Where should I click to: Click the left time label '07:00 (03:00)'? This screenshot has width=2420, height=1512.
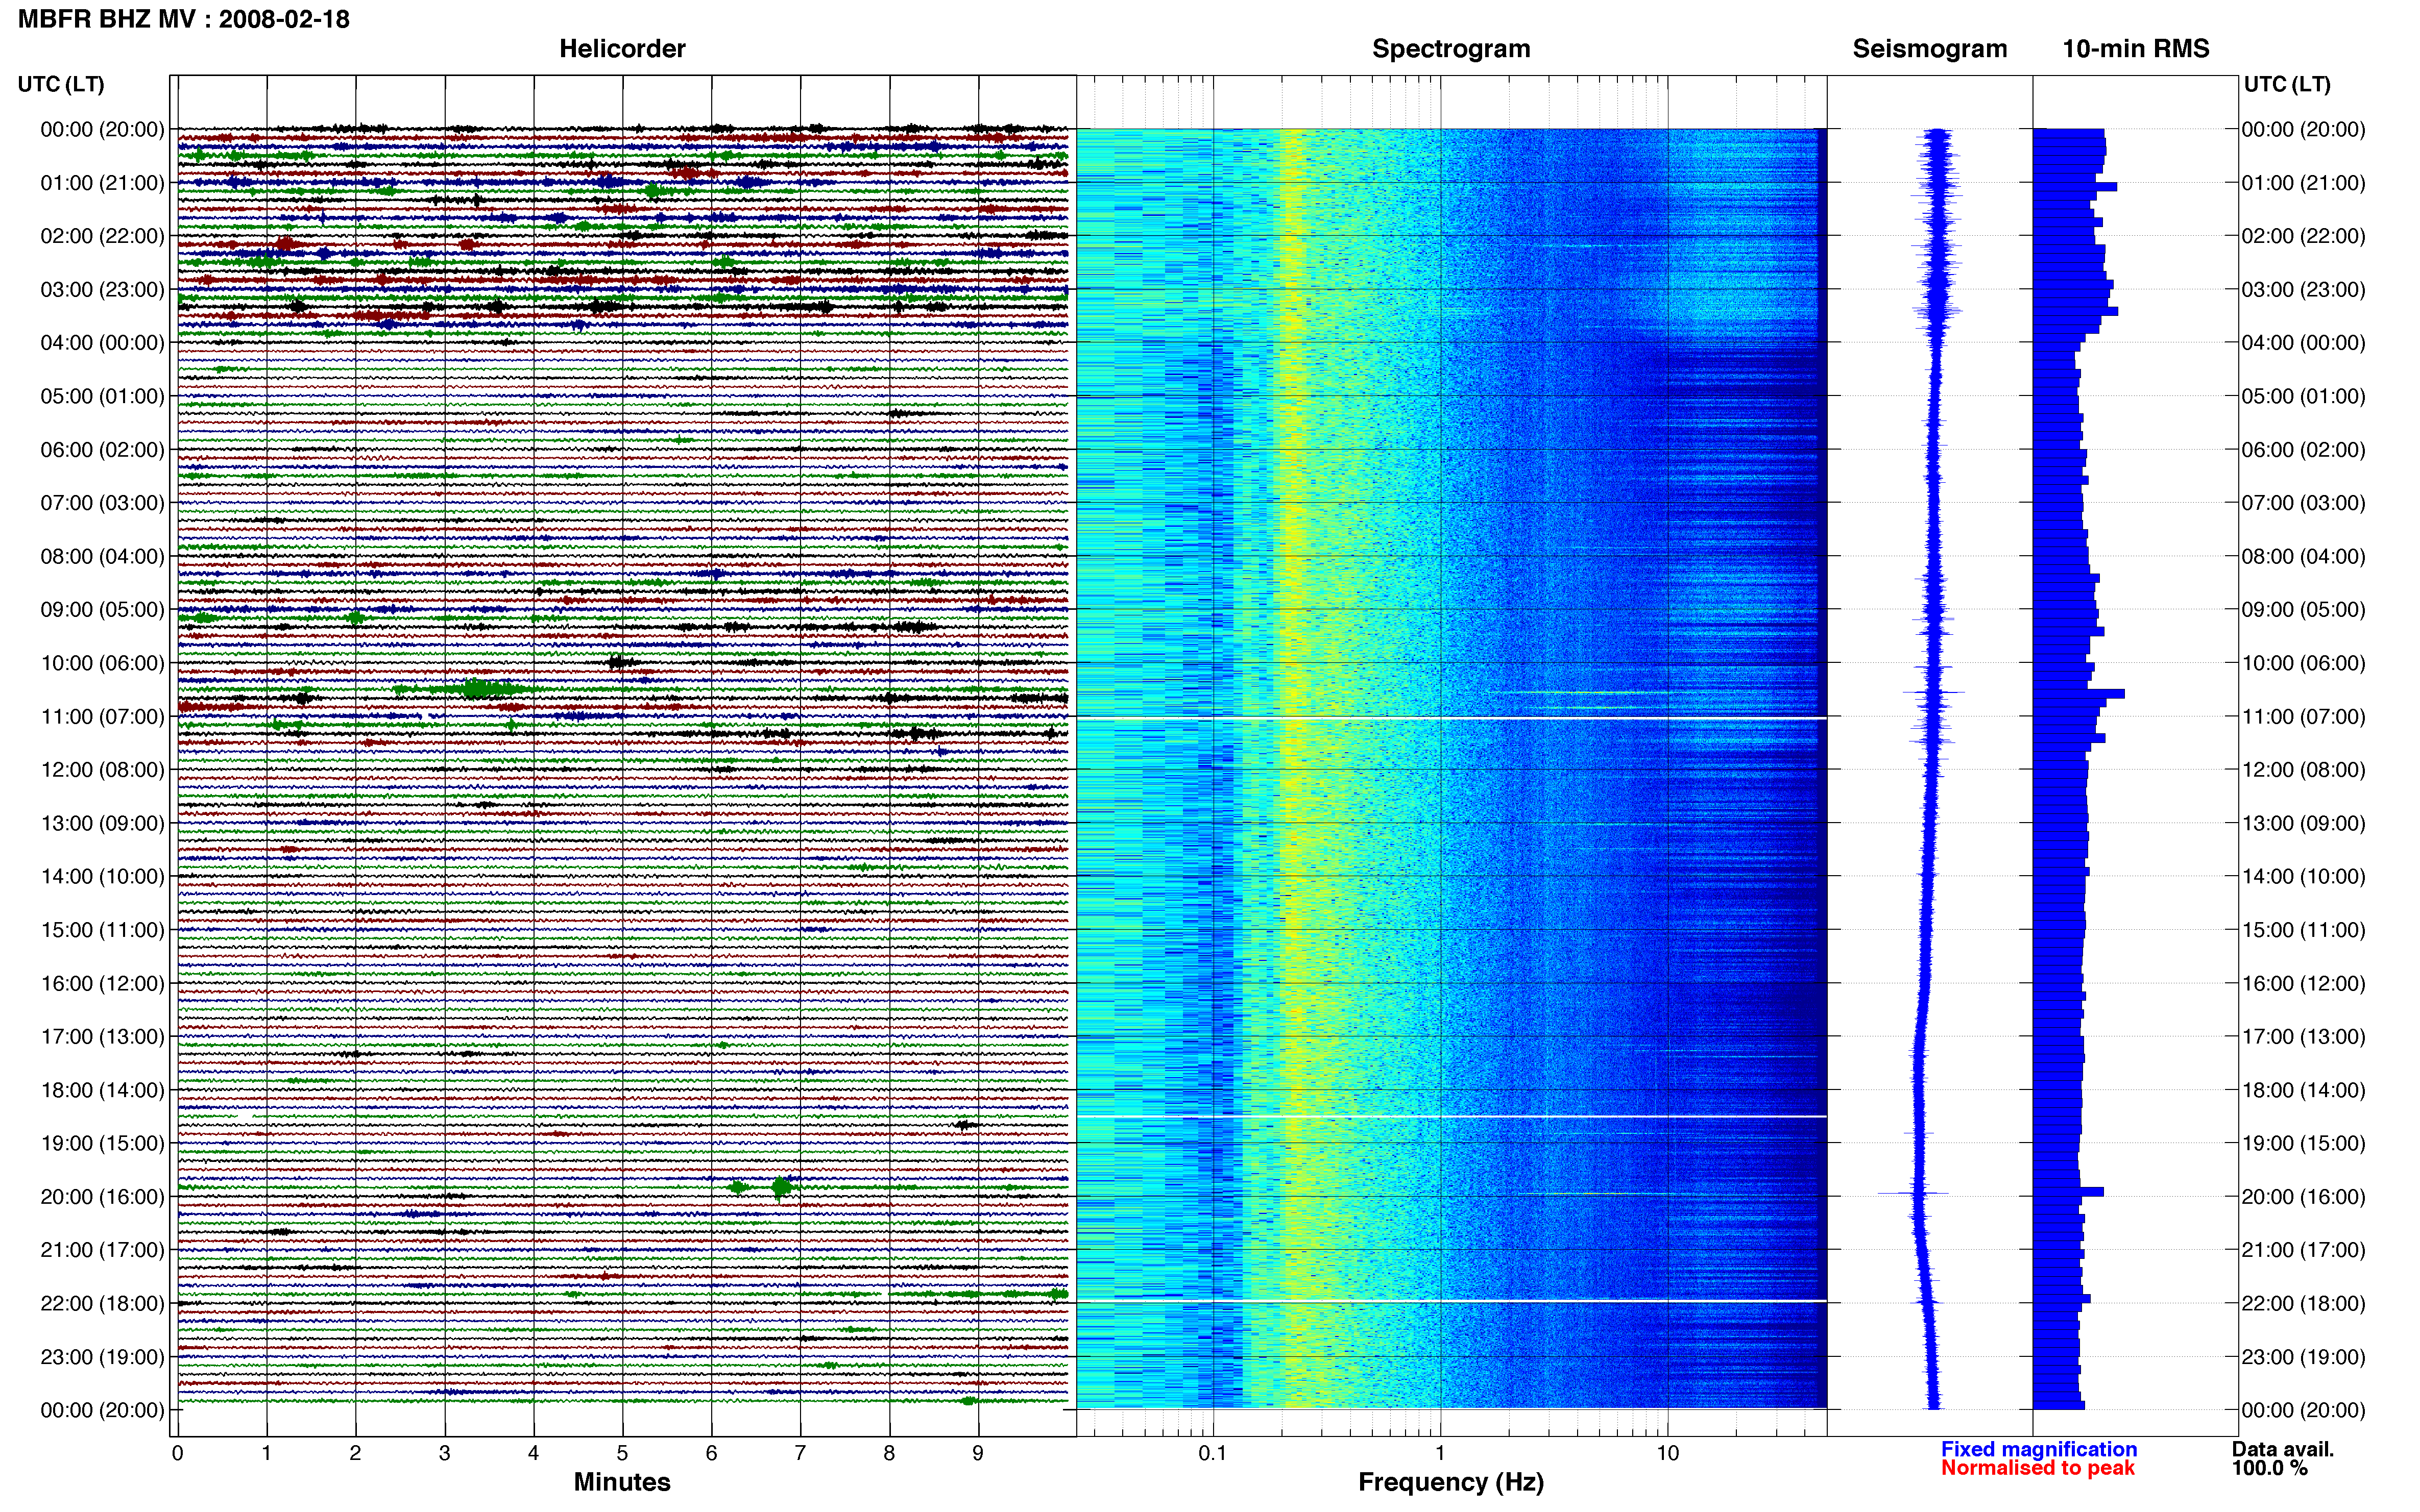tap(102, 503)
